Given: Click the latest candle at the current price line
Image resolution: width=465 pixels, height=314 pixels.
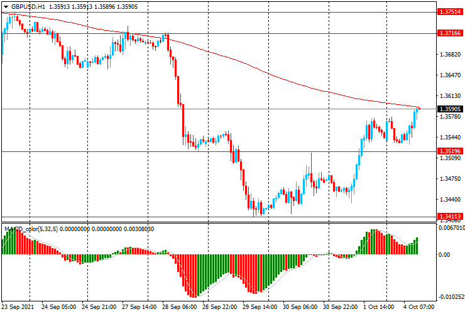Looking at the screenshot, I should [419, 109].
